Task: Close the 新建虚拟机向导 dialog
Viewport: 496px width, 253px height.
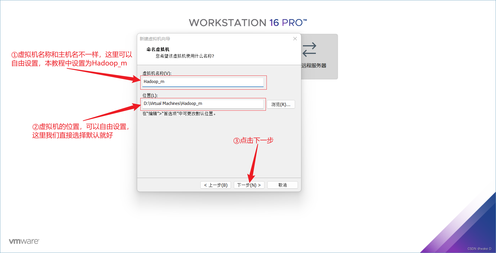Action: pyautogui.click(x=295, y=39)
